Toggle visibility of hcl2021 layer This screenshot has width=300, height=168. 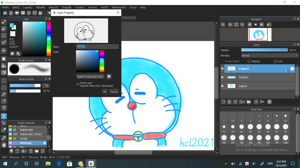(x=222, y=77)
